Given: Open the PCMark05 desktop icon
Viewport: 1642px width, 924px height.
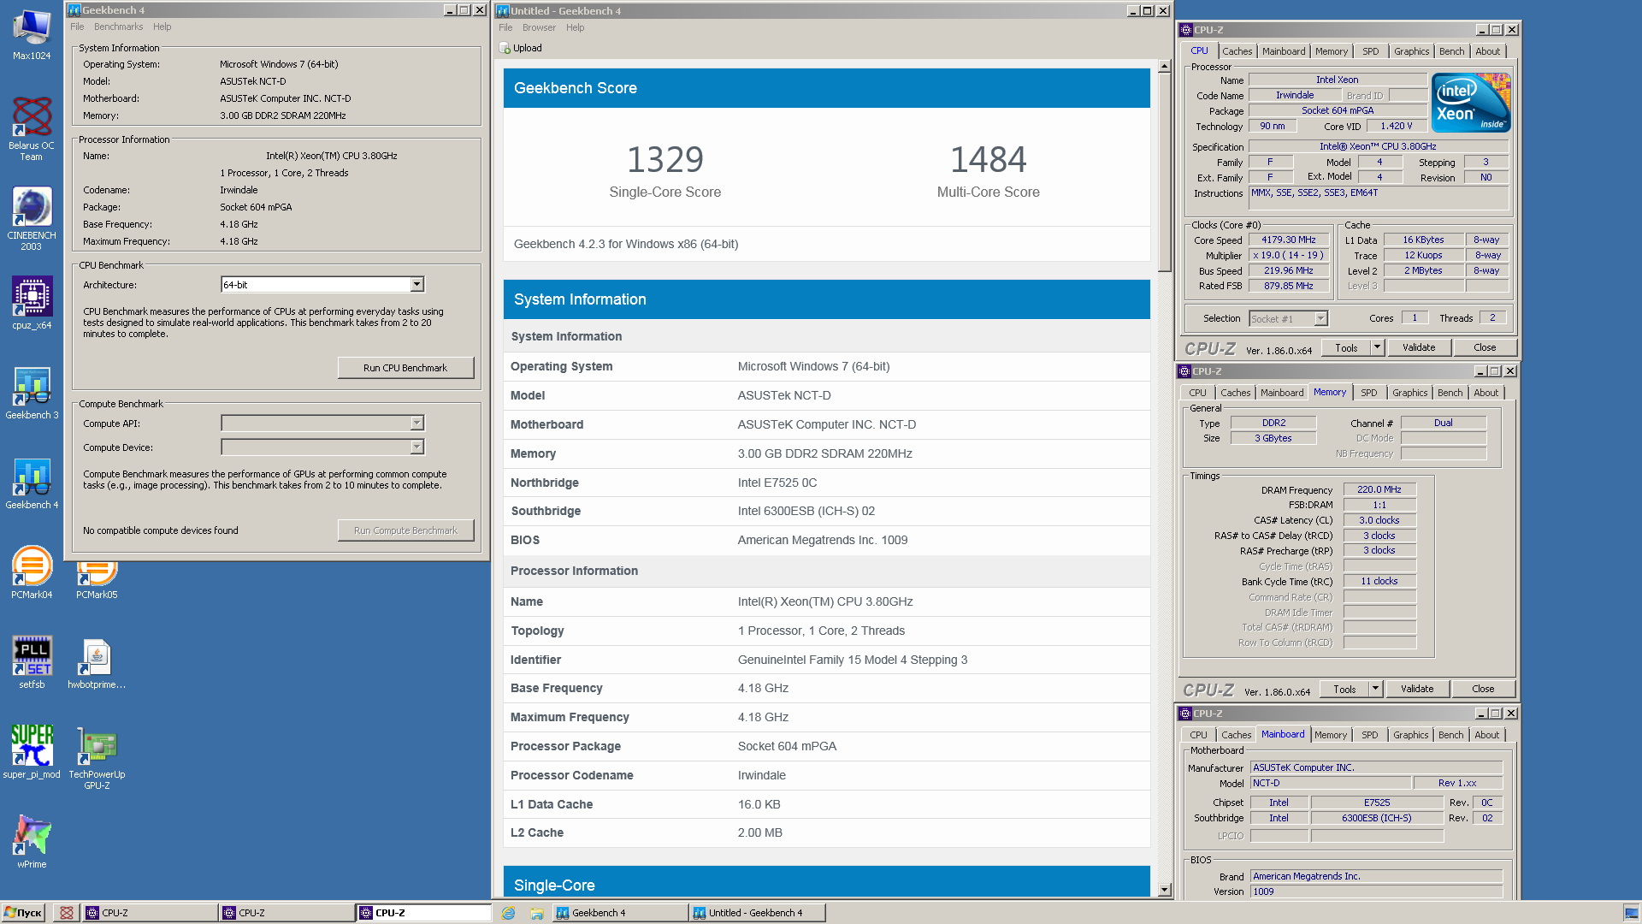Looking at the screenshot, I should click(97, 581).
